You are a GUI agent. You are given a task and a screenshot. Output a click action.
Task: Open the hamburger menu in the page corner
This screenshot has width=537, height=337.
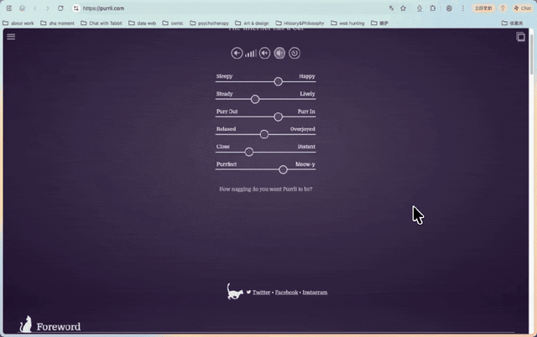11,37
